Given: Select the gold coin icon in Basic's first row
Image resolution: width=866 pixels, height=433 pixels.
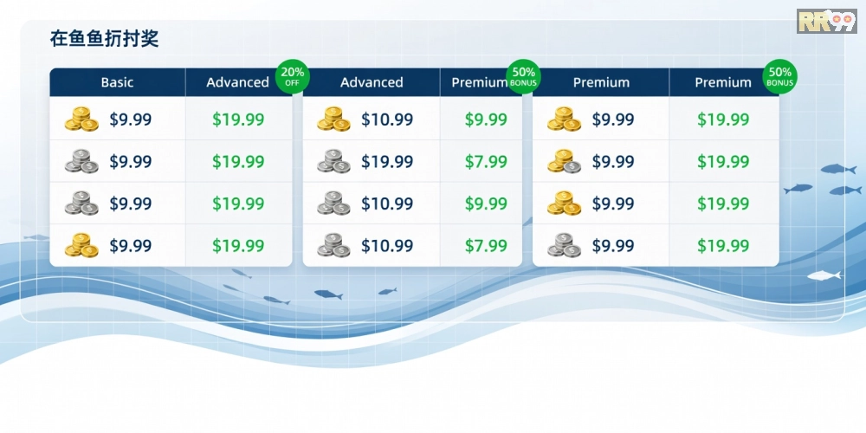Looking at the screenshot, I should pyautogui.click(x=81, y=120).
